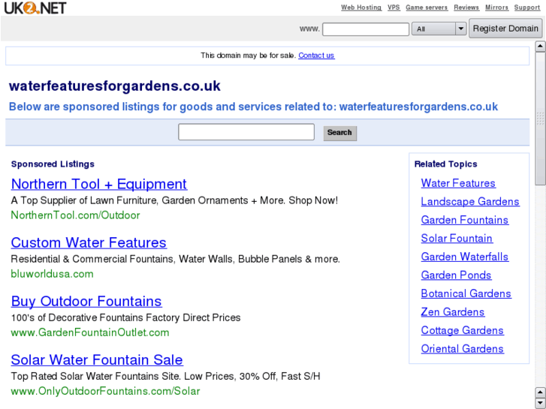Screen dimensions: 546x409
Task: Open the Reviews link
Action: pyautogui.click(x=466, y=8)
